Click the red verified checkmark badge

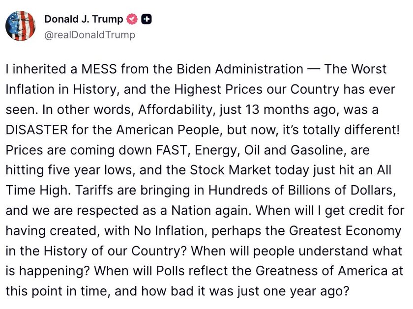(x=132, y=19)
